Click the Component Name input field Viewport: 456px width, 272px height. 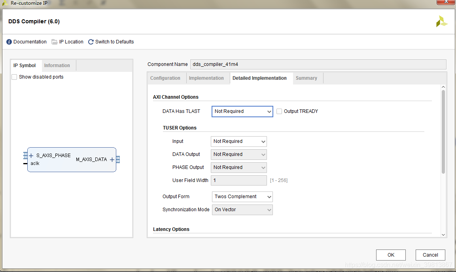click(x=318, y=64)
